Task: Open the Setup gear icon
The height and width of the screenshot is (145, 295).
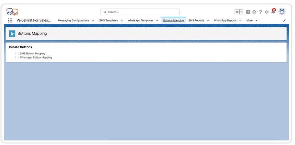Action: click(267, 12)
